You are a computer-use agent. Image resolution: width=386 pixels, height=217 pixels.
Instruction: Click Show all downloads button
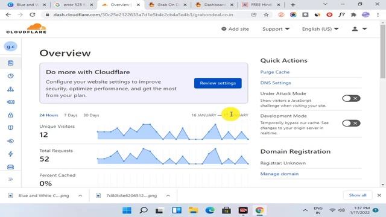(x=358, y=195)
